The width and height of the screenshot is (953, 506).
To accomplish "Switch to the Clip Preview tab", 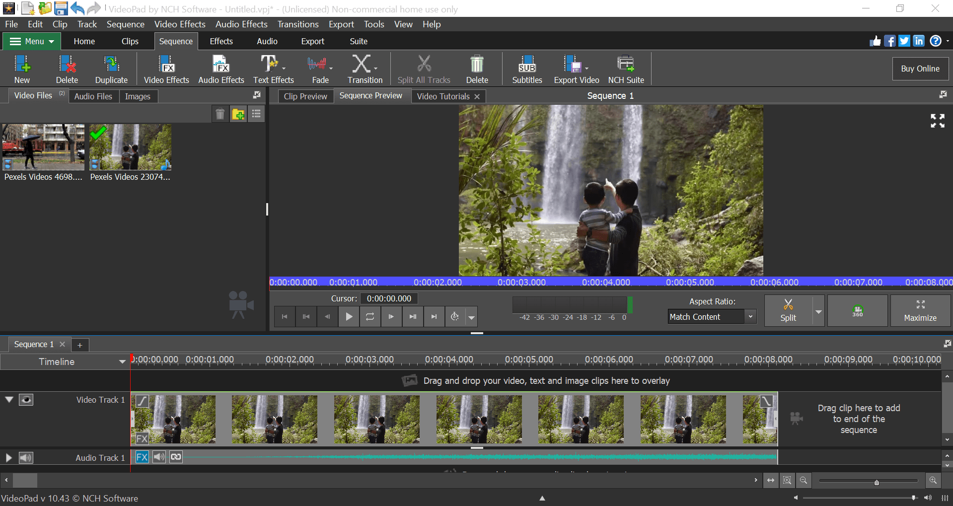I will pos(305,96).
